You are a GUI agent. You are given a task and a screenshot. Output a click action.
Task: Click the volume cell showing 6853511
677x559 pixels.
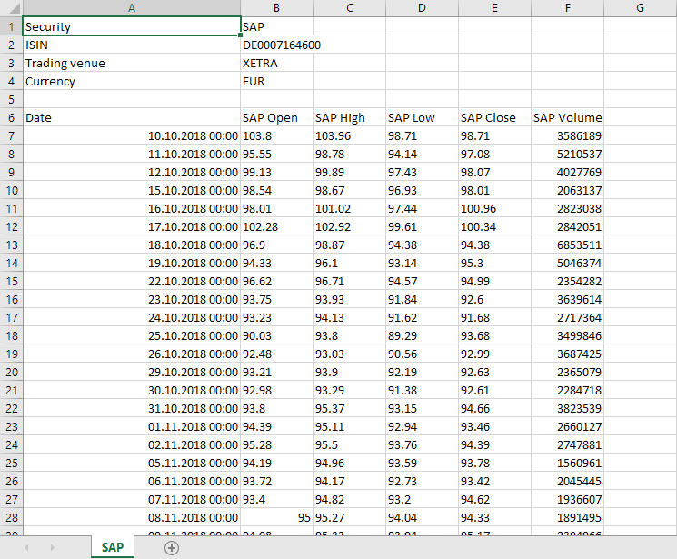tap(567, 245)
